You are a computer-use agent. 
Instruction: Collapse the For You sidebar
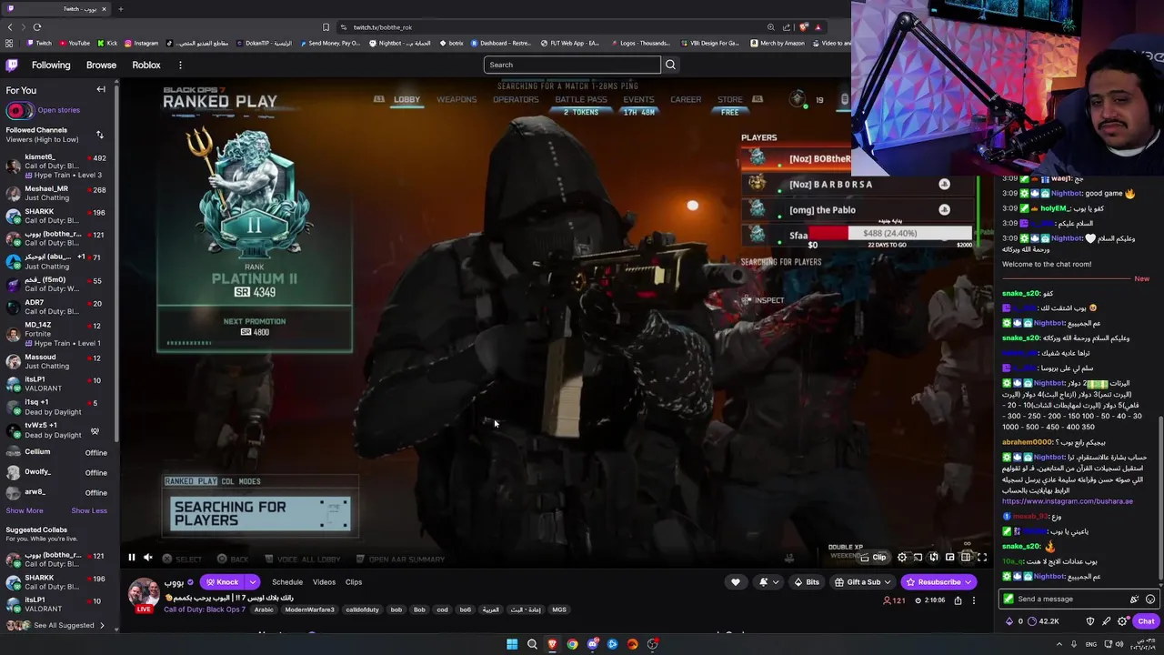pyautogui.click(x=101, y=89)
